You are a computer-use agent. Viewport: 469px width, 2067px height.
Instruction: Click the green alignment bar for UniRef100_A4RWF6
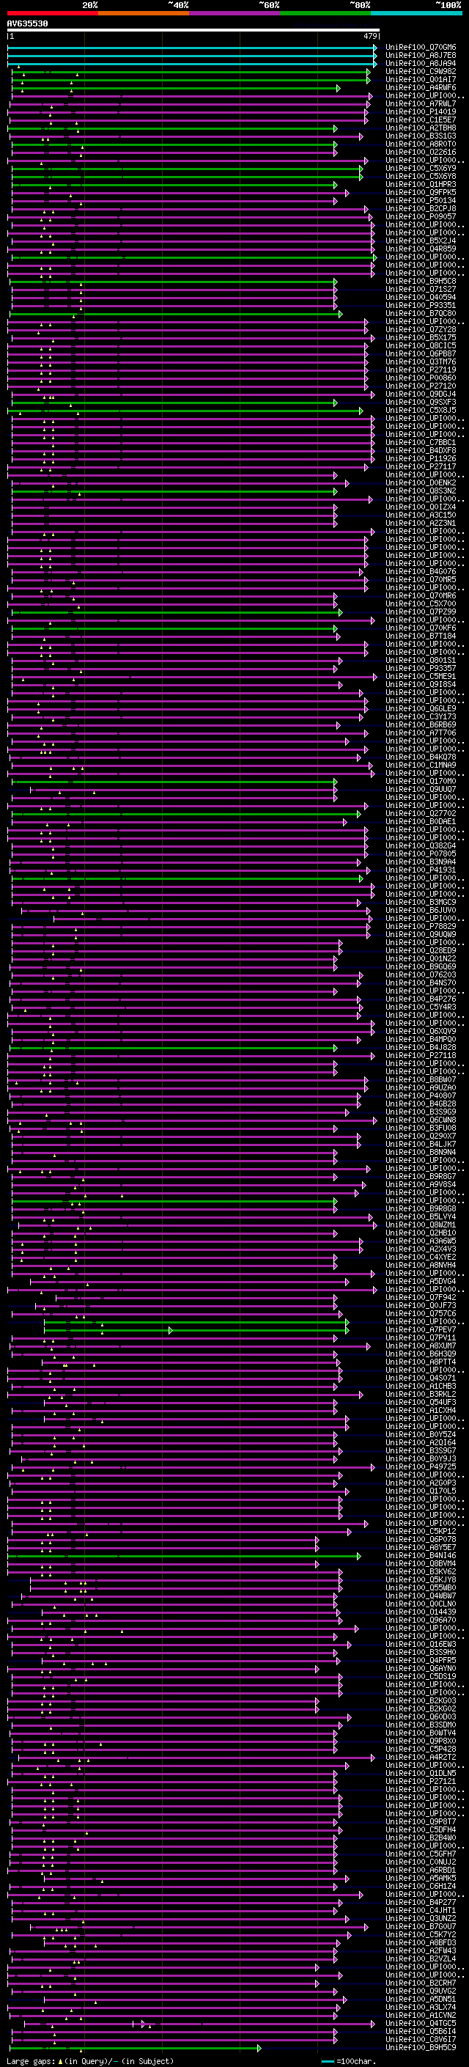tap(176, 88)
